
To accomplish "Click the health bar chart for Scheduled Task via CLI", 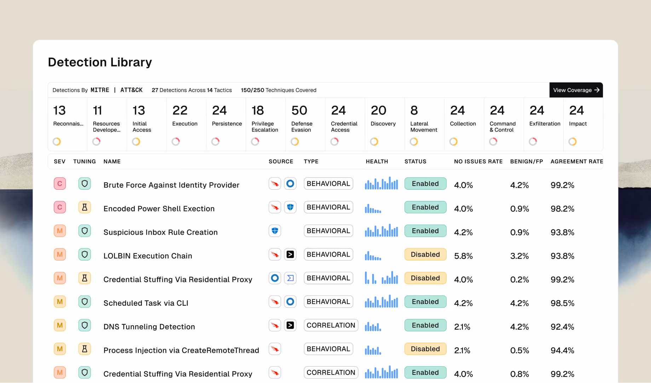I will [x=381, y=302].
